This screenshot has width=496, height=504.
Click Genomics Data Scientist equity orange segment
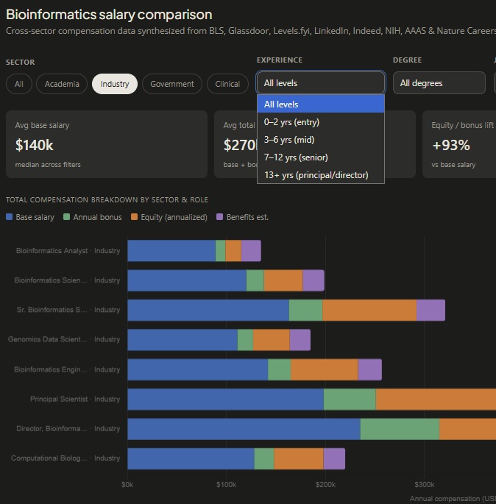click(x=272, y=340)
